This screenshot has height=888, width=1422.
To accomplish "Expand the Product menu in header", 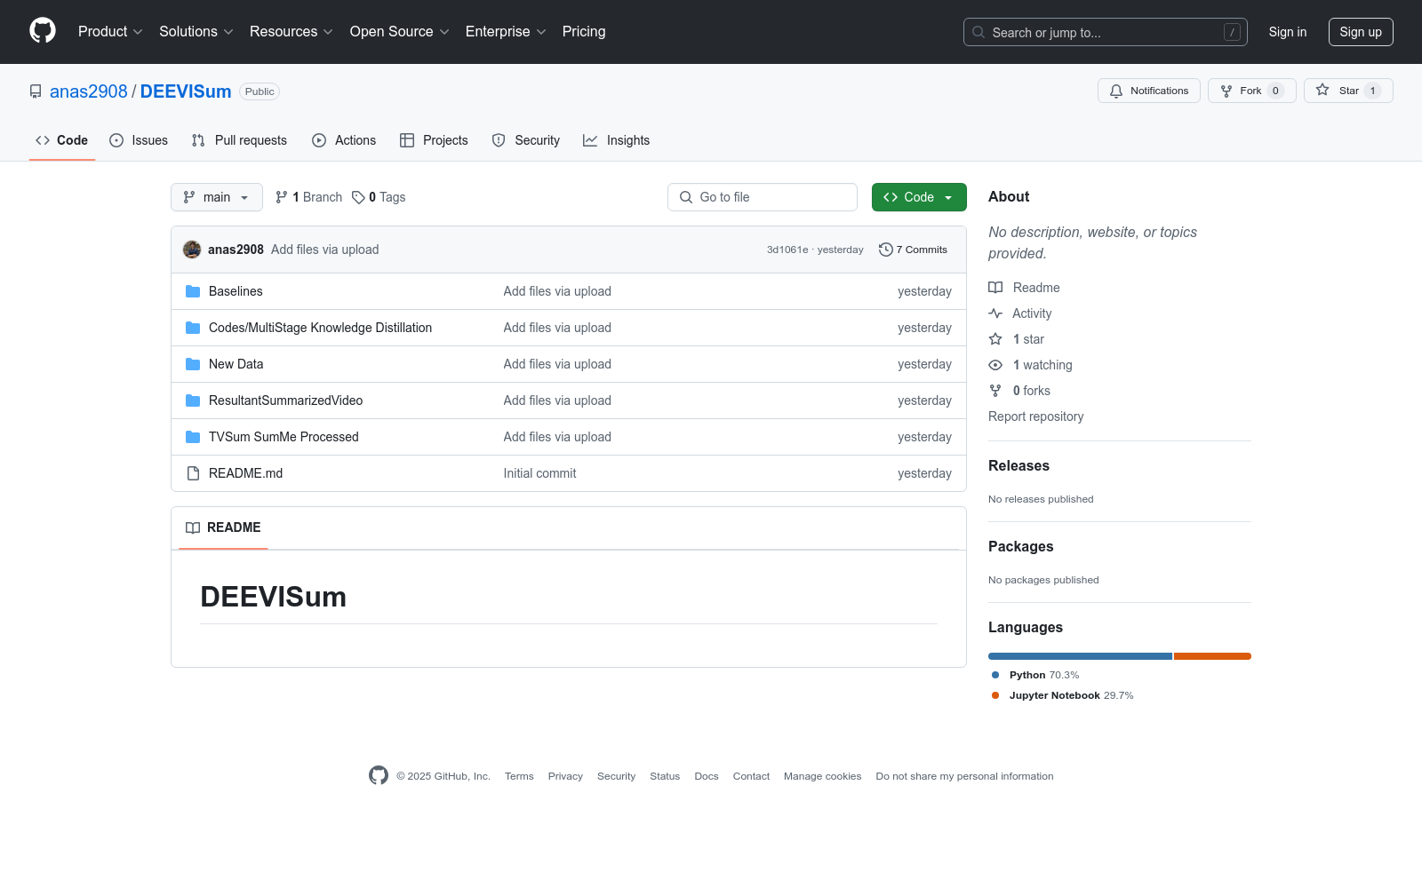I will [110, 31].
